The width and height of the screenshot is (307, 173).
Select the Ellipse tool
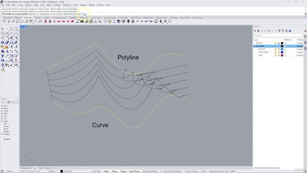(7, 33)
